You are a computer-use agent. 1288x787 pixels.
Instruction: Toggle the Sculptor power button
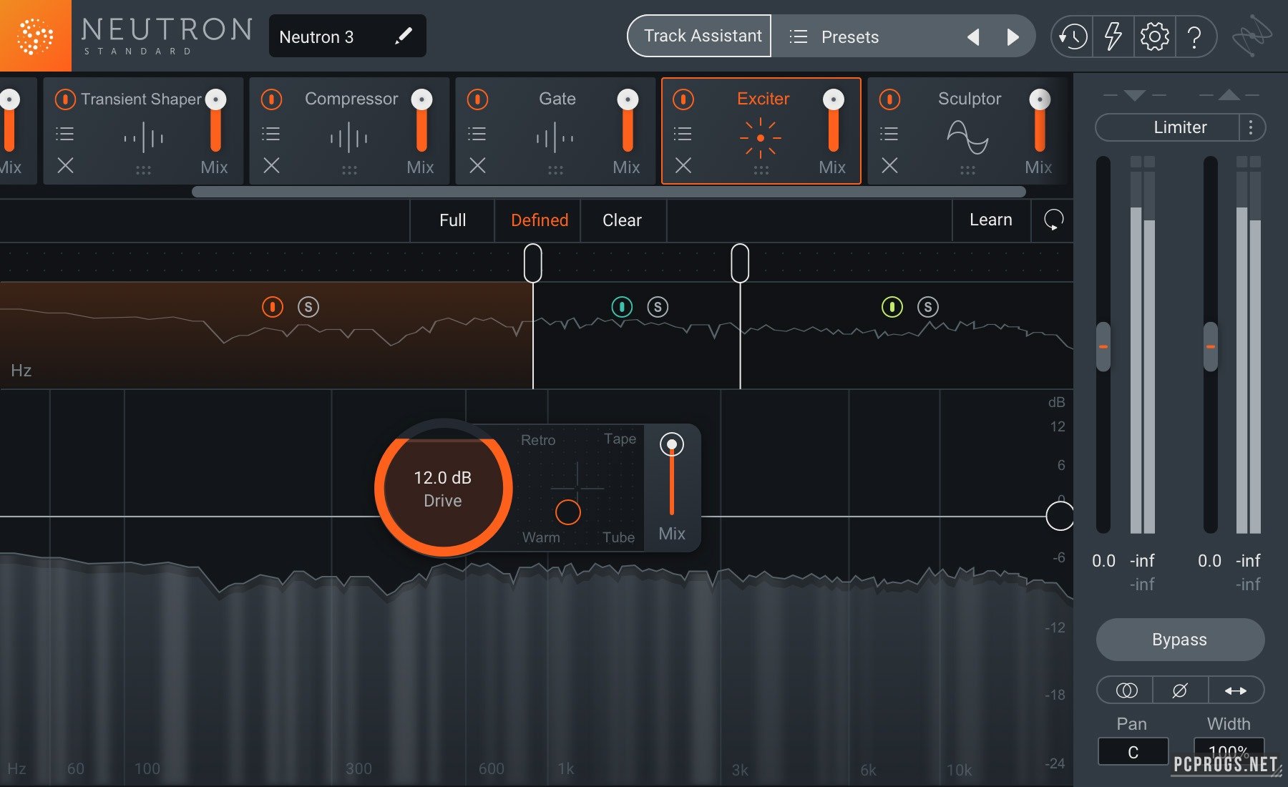pyautogui.click(x=889, y=99)
